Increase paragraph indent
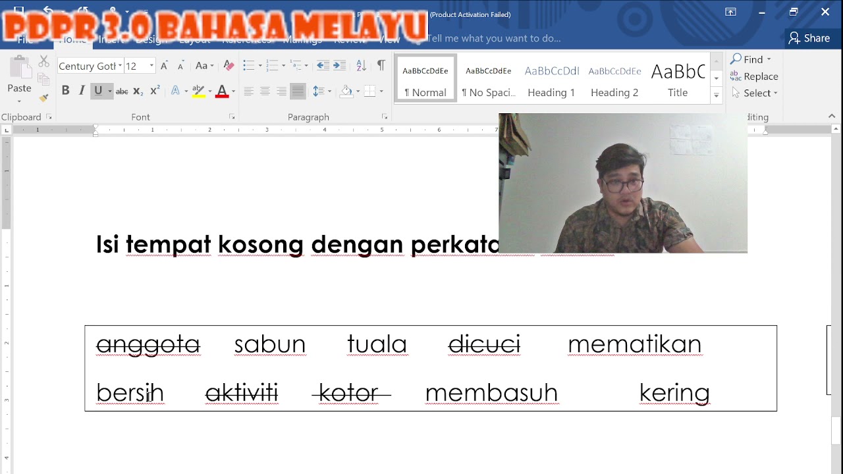This screenshot has height=474, width=843. pyautogui.click(x=339, y=66)
